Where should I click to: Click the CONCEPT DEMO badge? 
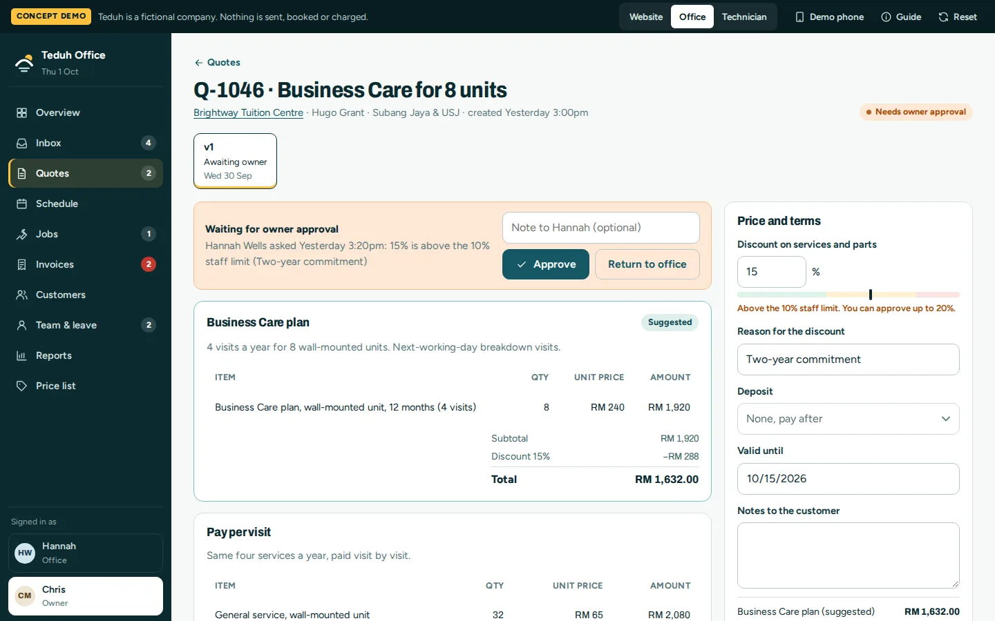[x=51, y=17]
